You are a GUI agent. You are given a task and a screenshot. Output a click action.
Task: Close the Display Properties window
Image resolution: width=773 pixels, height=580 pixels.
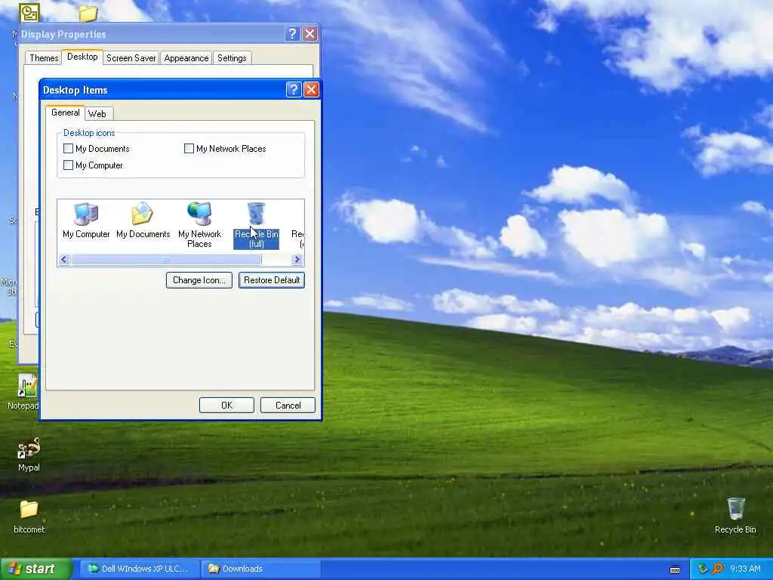(310, 33)
